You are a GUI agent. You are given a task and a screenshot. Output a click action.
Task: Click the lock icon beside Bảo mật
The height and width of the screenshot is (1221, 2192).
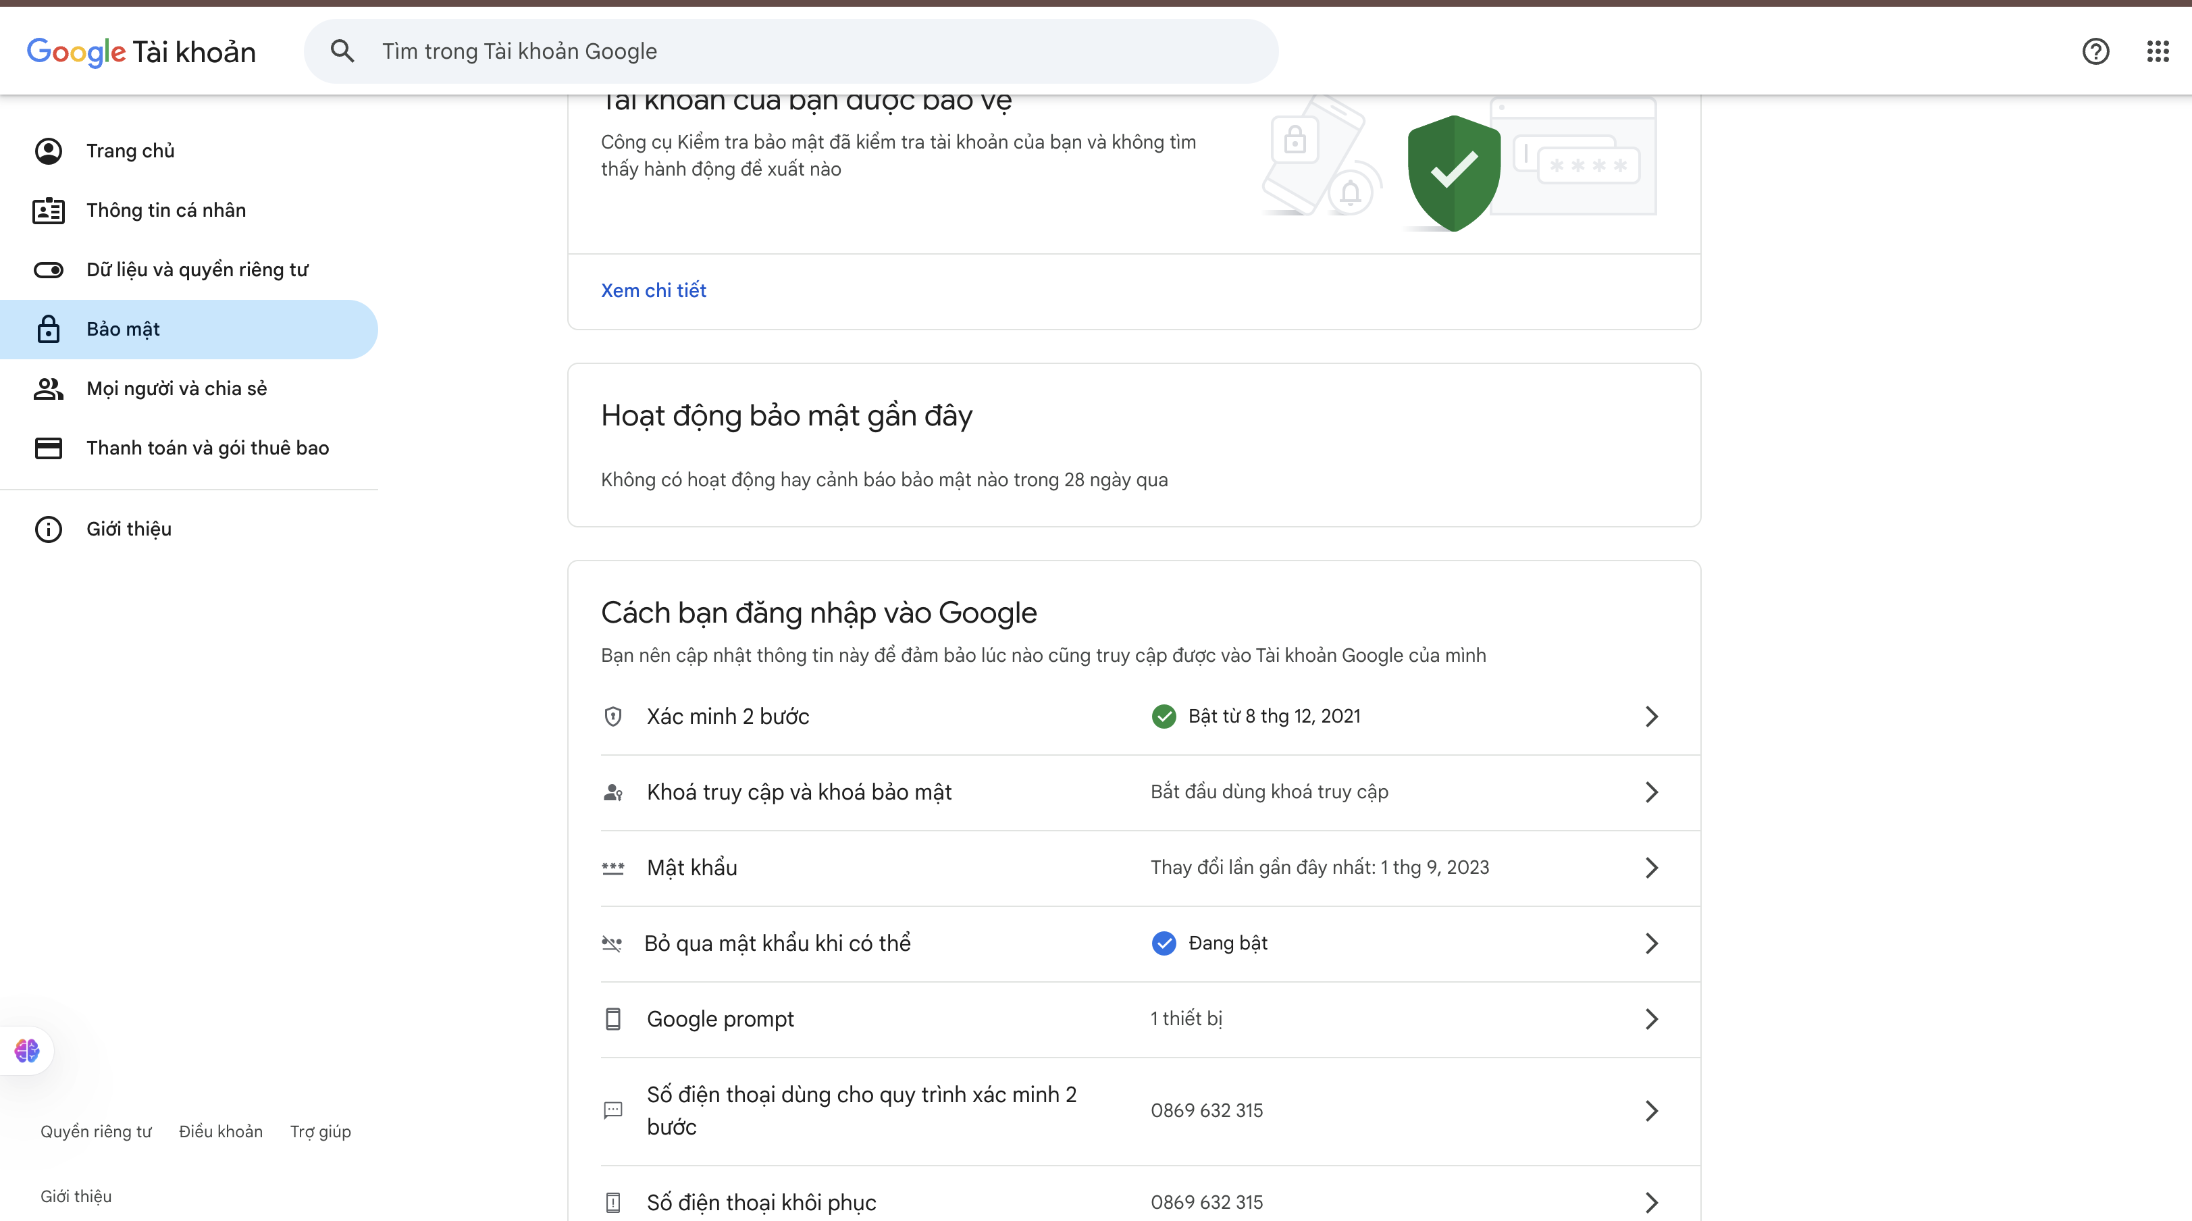49,330
